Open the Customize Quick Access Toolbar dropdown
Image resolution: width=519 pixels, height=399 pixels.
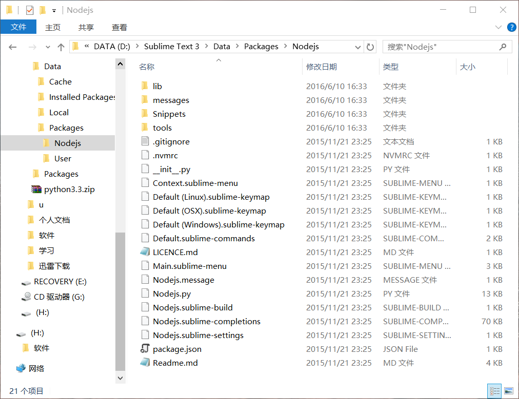coord(54,11)
